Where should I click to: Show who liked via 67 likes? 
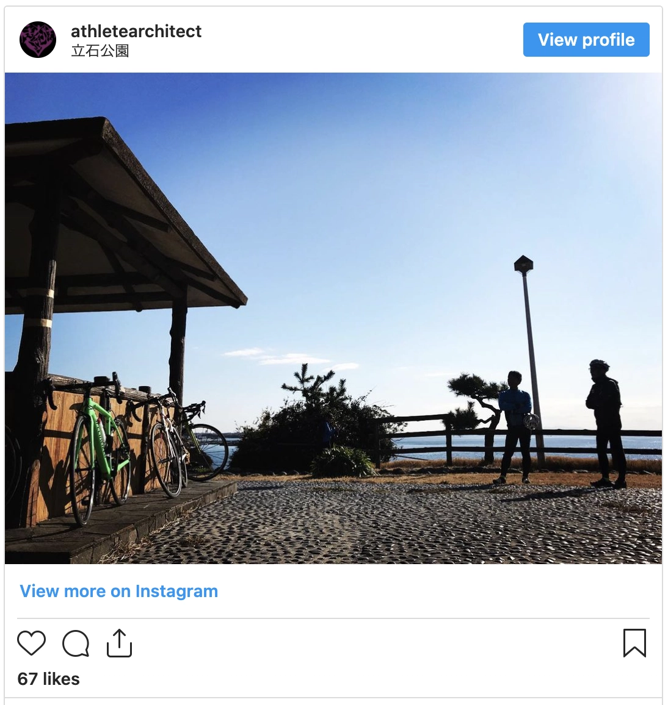[49, 679]
